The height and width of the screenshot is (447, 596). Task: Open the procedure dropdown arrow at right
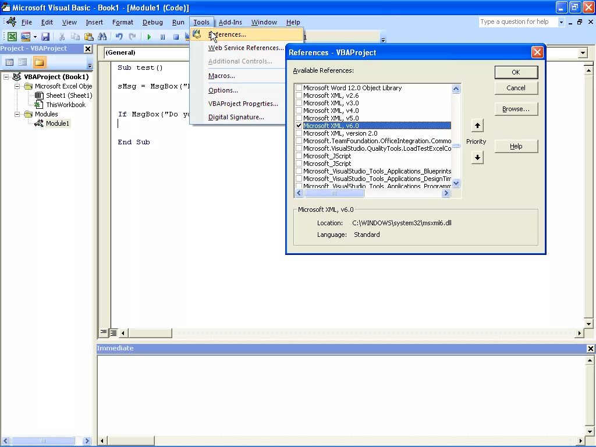[583, 53]
